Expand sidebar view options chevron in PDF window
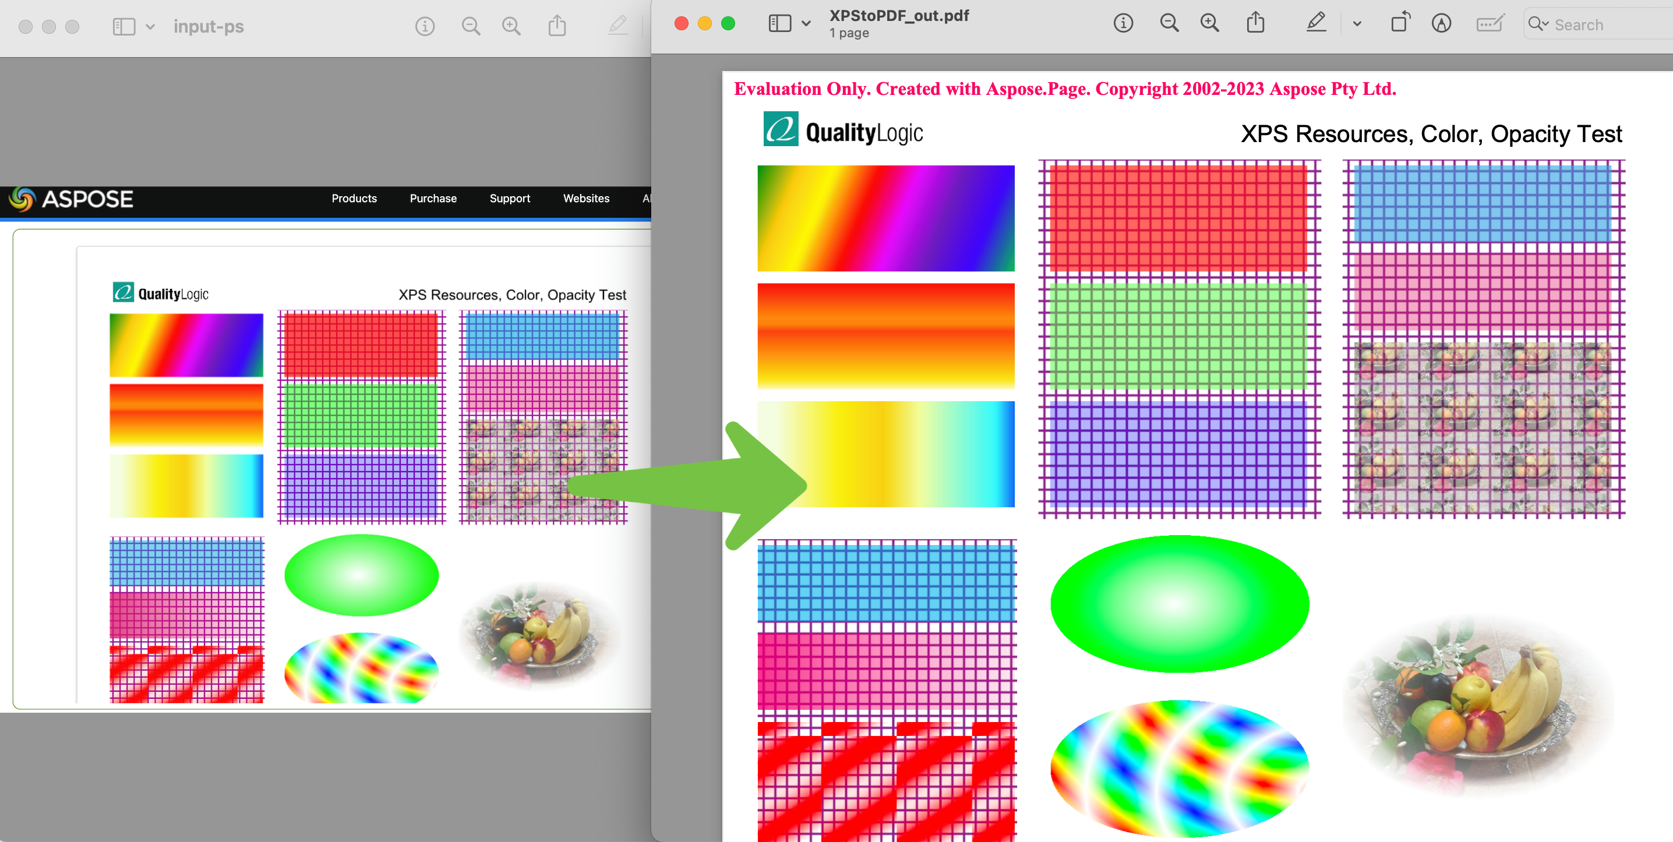This screenshot has width=1673, height=842. click(x=806, y=24)
